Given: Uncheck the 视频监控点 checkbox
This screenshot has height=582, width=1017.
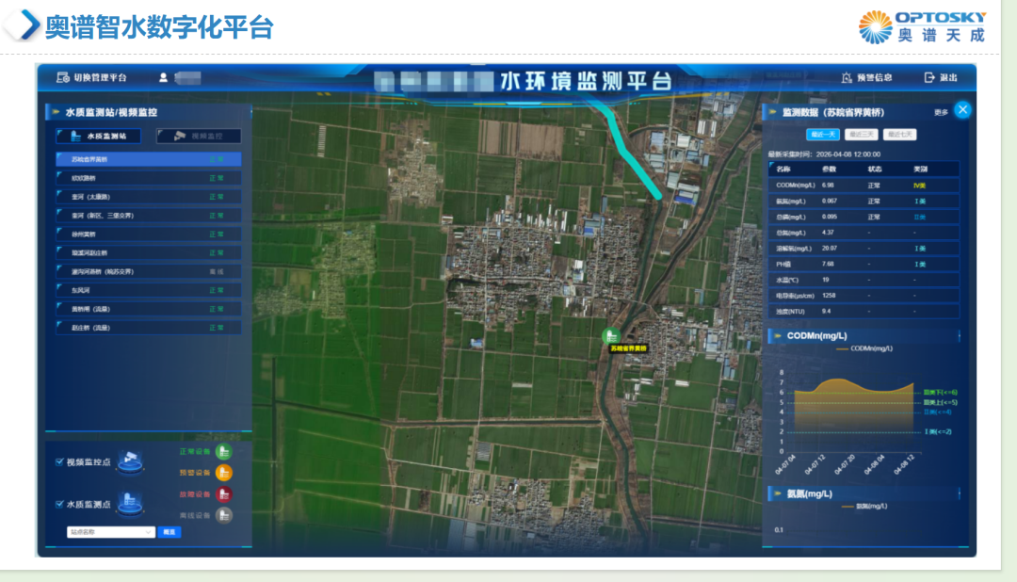Looking at the screenshot, I should [59, 462].
